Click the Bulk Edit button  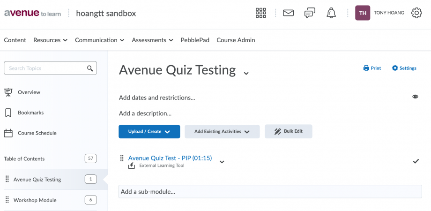[x=288, y=131]
